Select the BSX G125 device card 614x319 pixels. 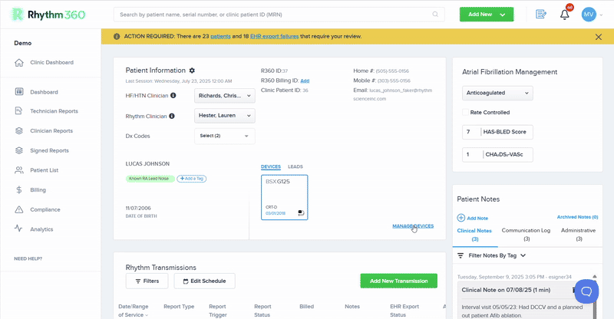[284, 197]
